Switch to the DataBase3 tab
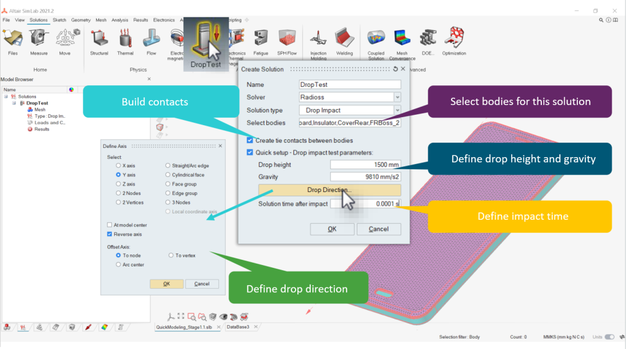Image resolution: width=626 pixels, height=349 pixels. click(x=238, y=328)
